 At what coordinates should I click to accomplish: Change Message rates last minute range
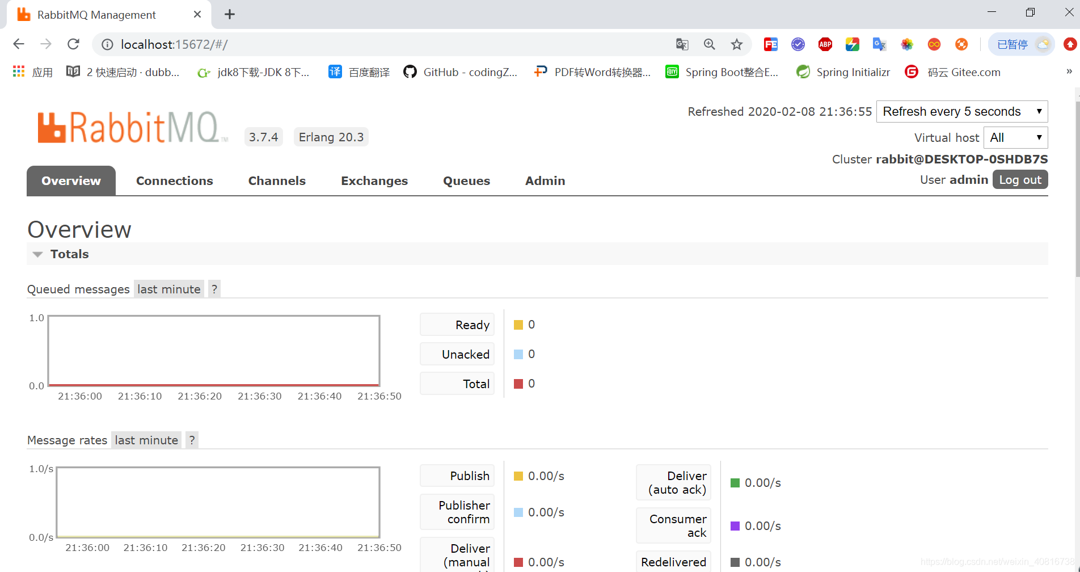146,440
